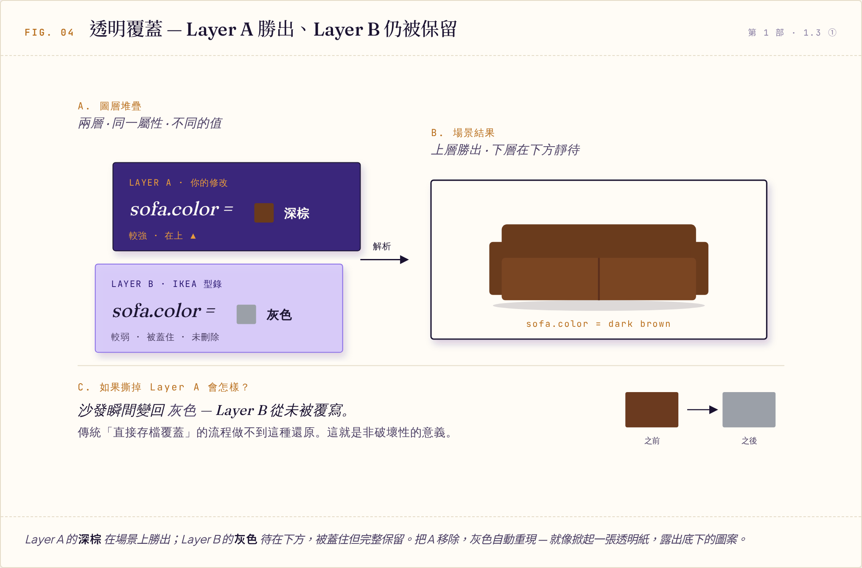This screenshot has width=862, height=568.
Task: Click the footer caption starting 'Layer A 的深棕'
Action: (386, 539)
